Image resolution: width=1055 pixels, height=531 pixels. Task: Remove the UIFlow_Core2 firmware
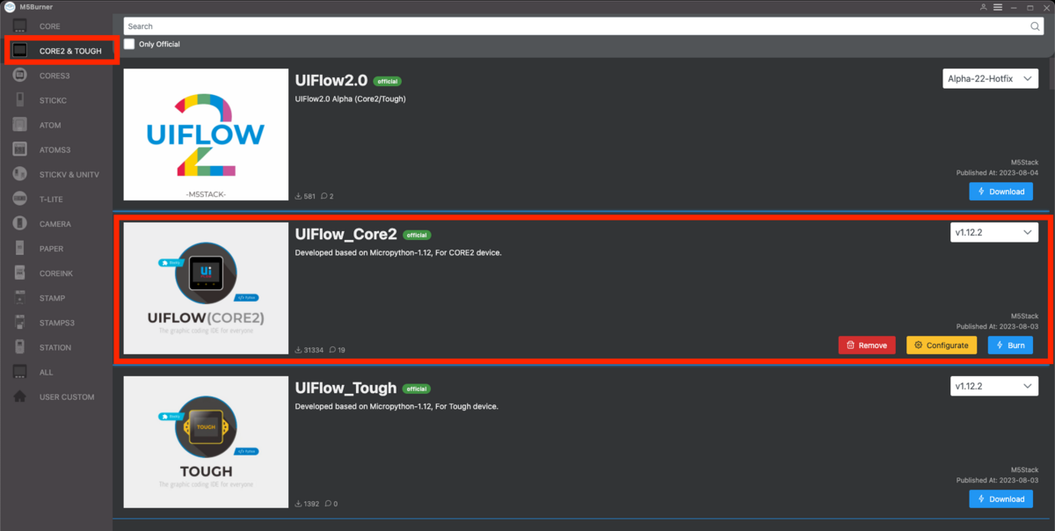(867, 345)
